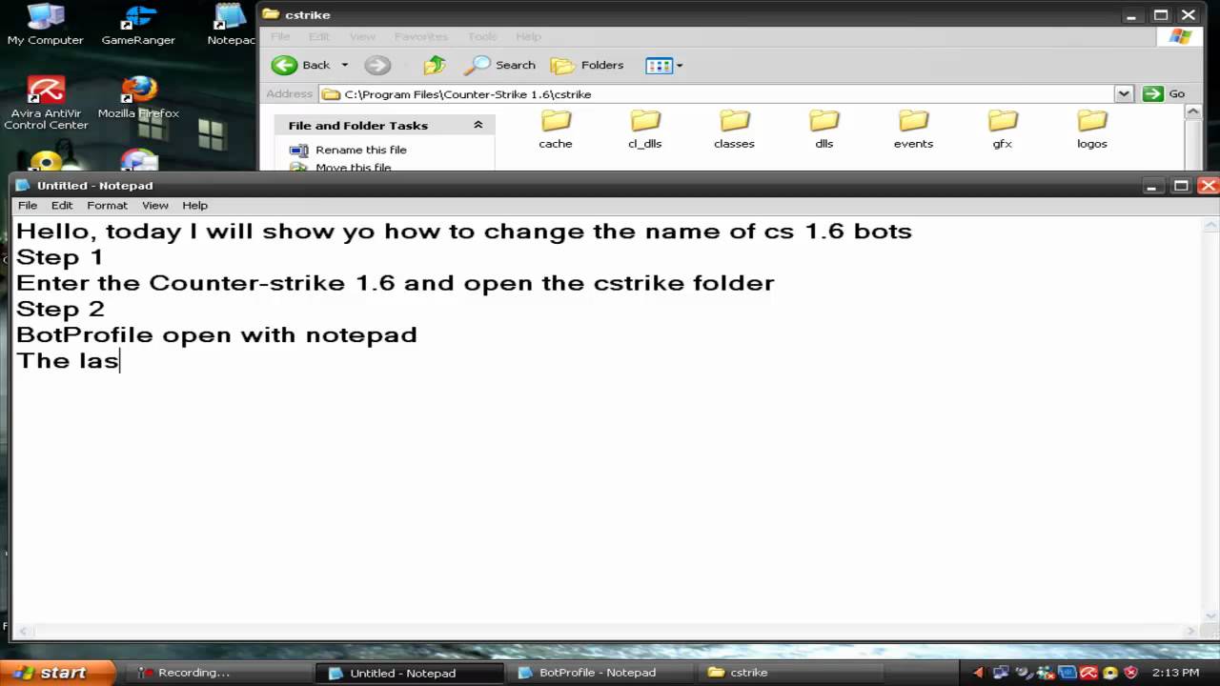Screen dimensions: 1220x686
Task: Open the Favorites menu in the cstrike window
Action: click(x=421, y=36)
